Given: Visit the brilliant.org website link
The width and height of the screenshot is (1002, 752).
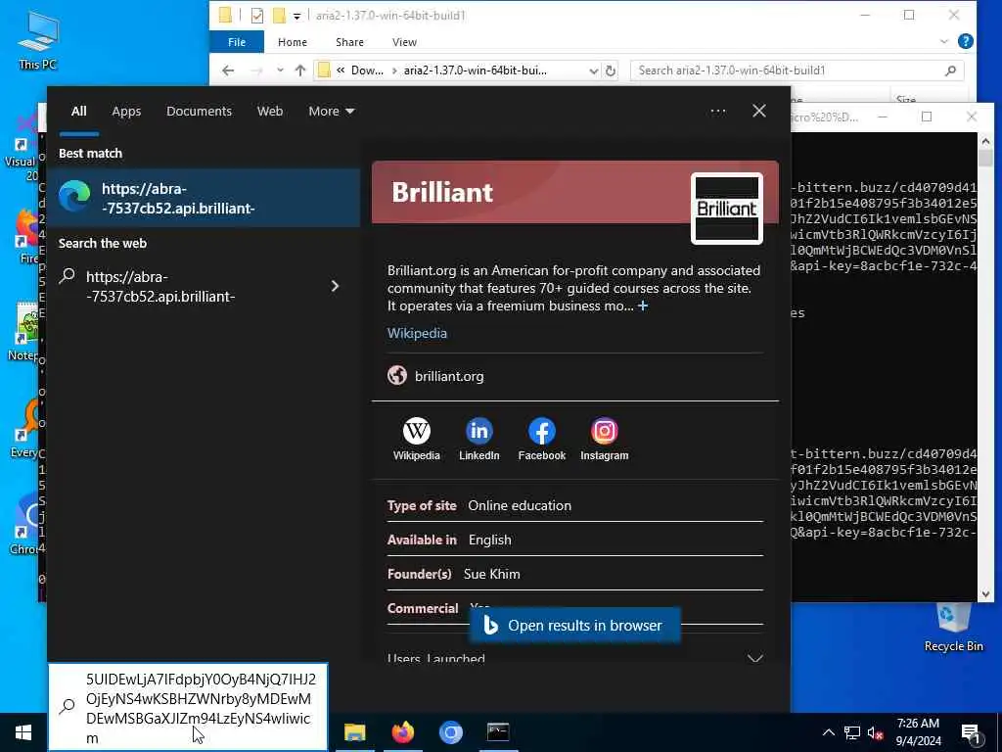Looking at the screenshot, I should click(448, 376).
